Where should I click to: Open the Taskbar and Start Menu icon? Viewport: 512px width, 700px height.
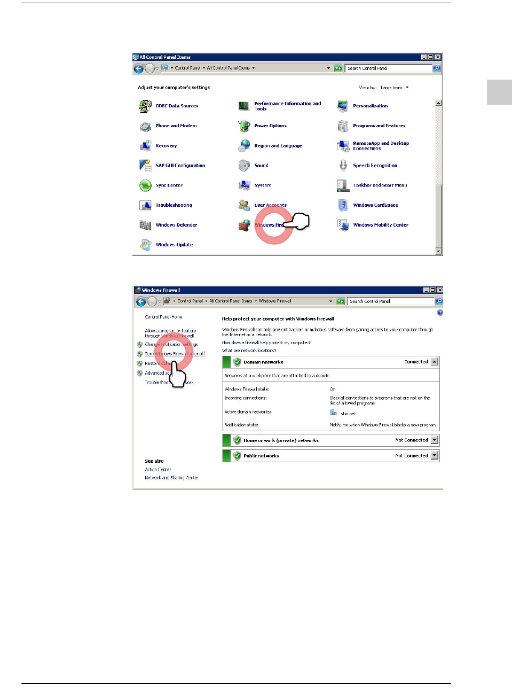coord(343,185)
